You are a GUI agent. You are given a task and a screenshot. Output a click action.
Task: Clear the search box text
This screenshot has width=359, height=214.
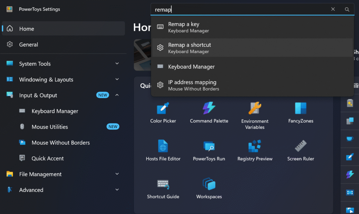point(333,9)
